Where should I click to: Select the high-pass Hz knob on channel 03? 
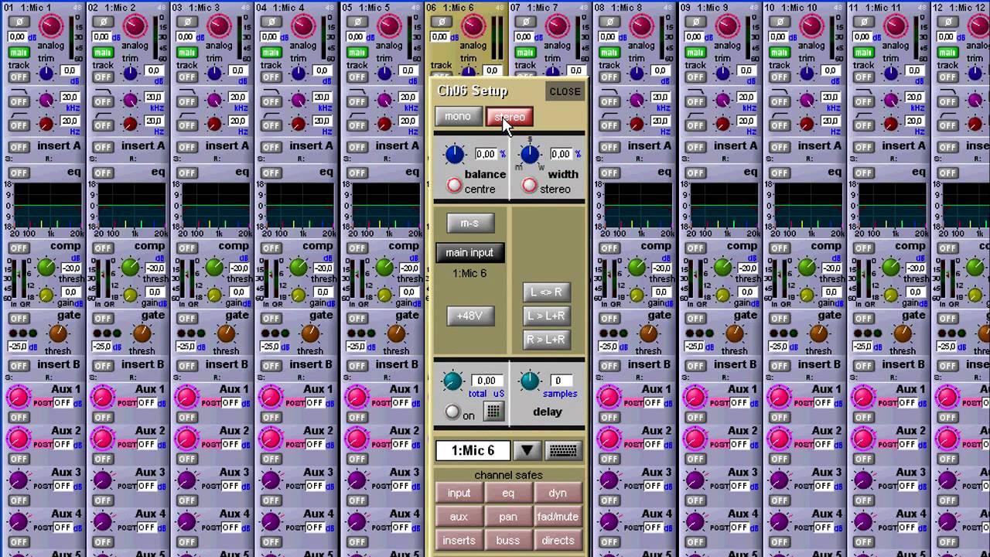[x=214, y=124]
